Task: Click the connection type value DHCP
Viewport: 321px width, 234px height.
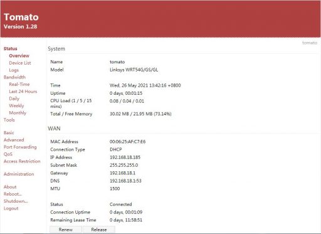Action: (116, 149)
